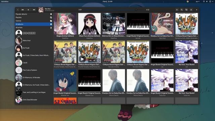Open Kiseijuu Sei no Kakuritsu by Ken Arai
The image size is (215, 121).
point(162,24)
